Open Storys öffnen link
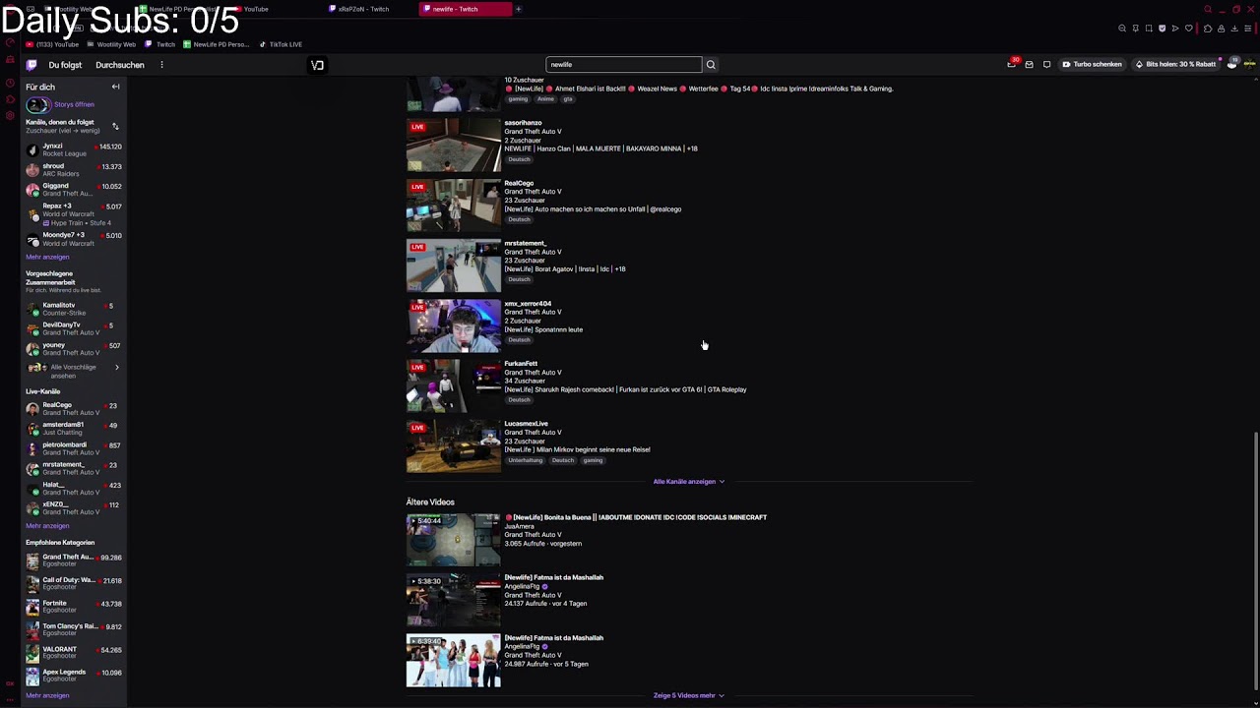 coord(74,104)
